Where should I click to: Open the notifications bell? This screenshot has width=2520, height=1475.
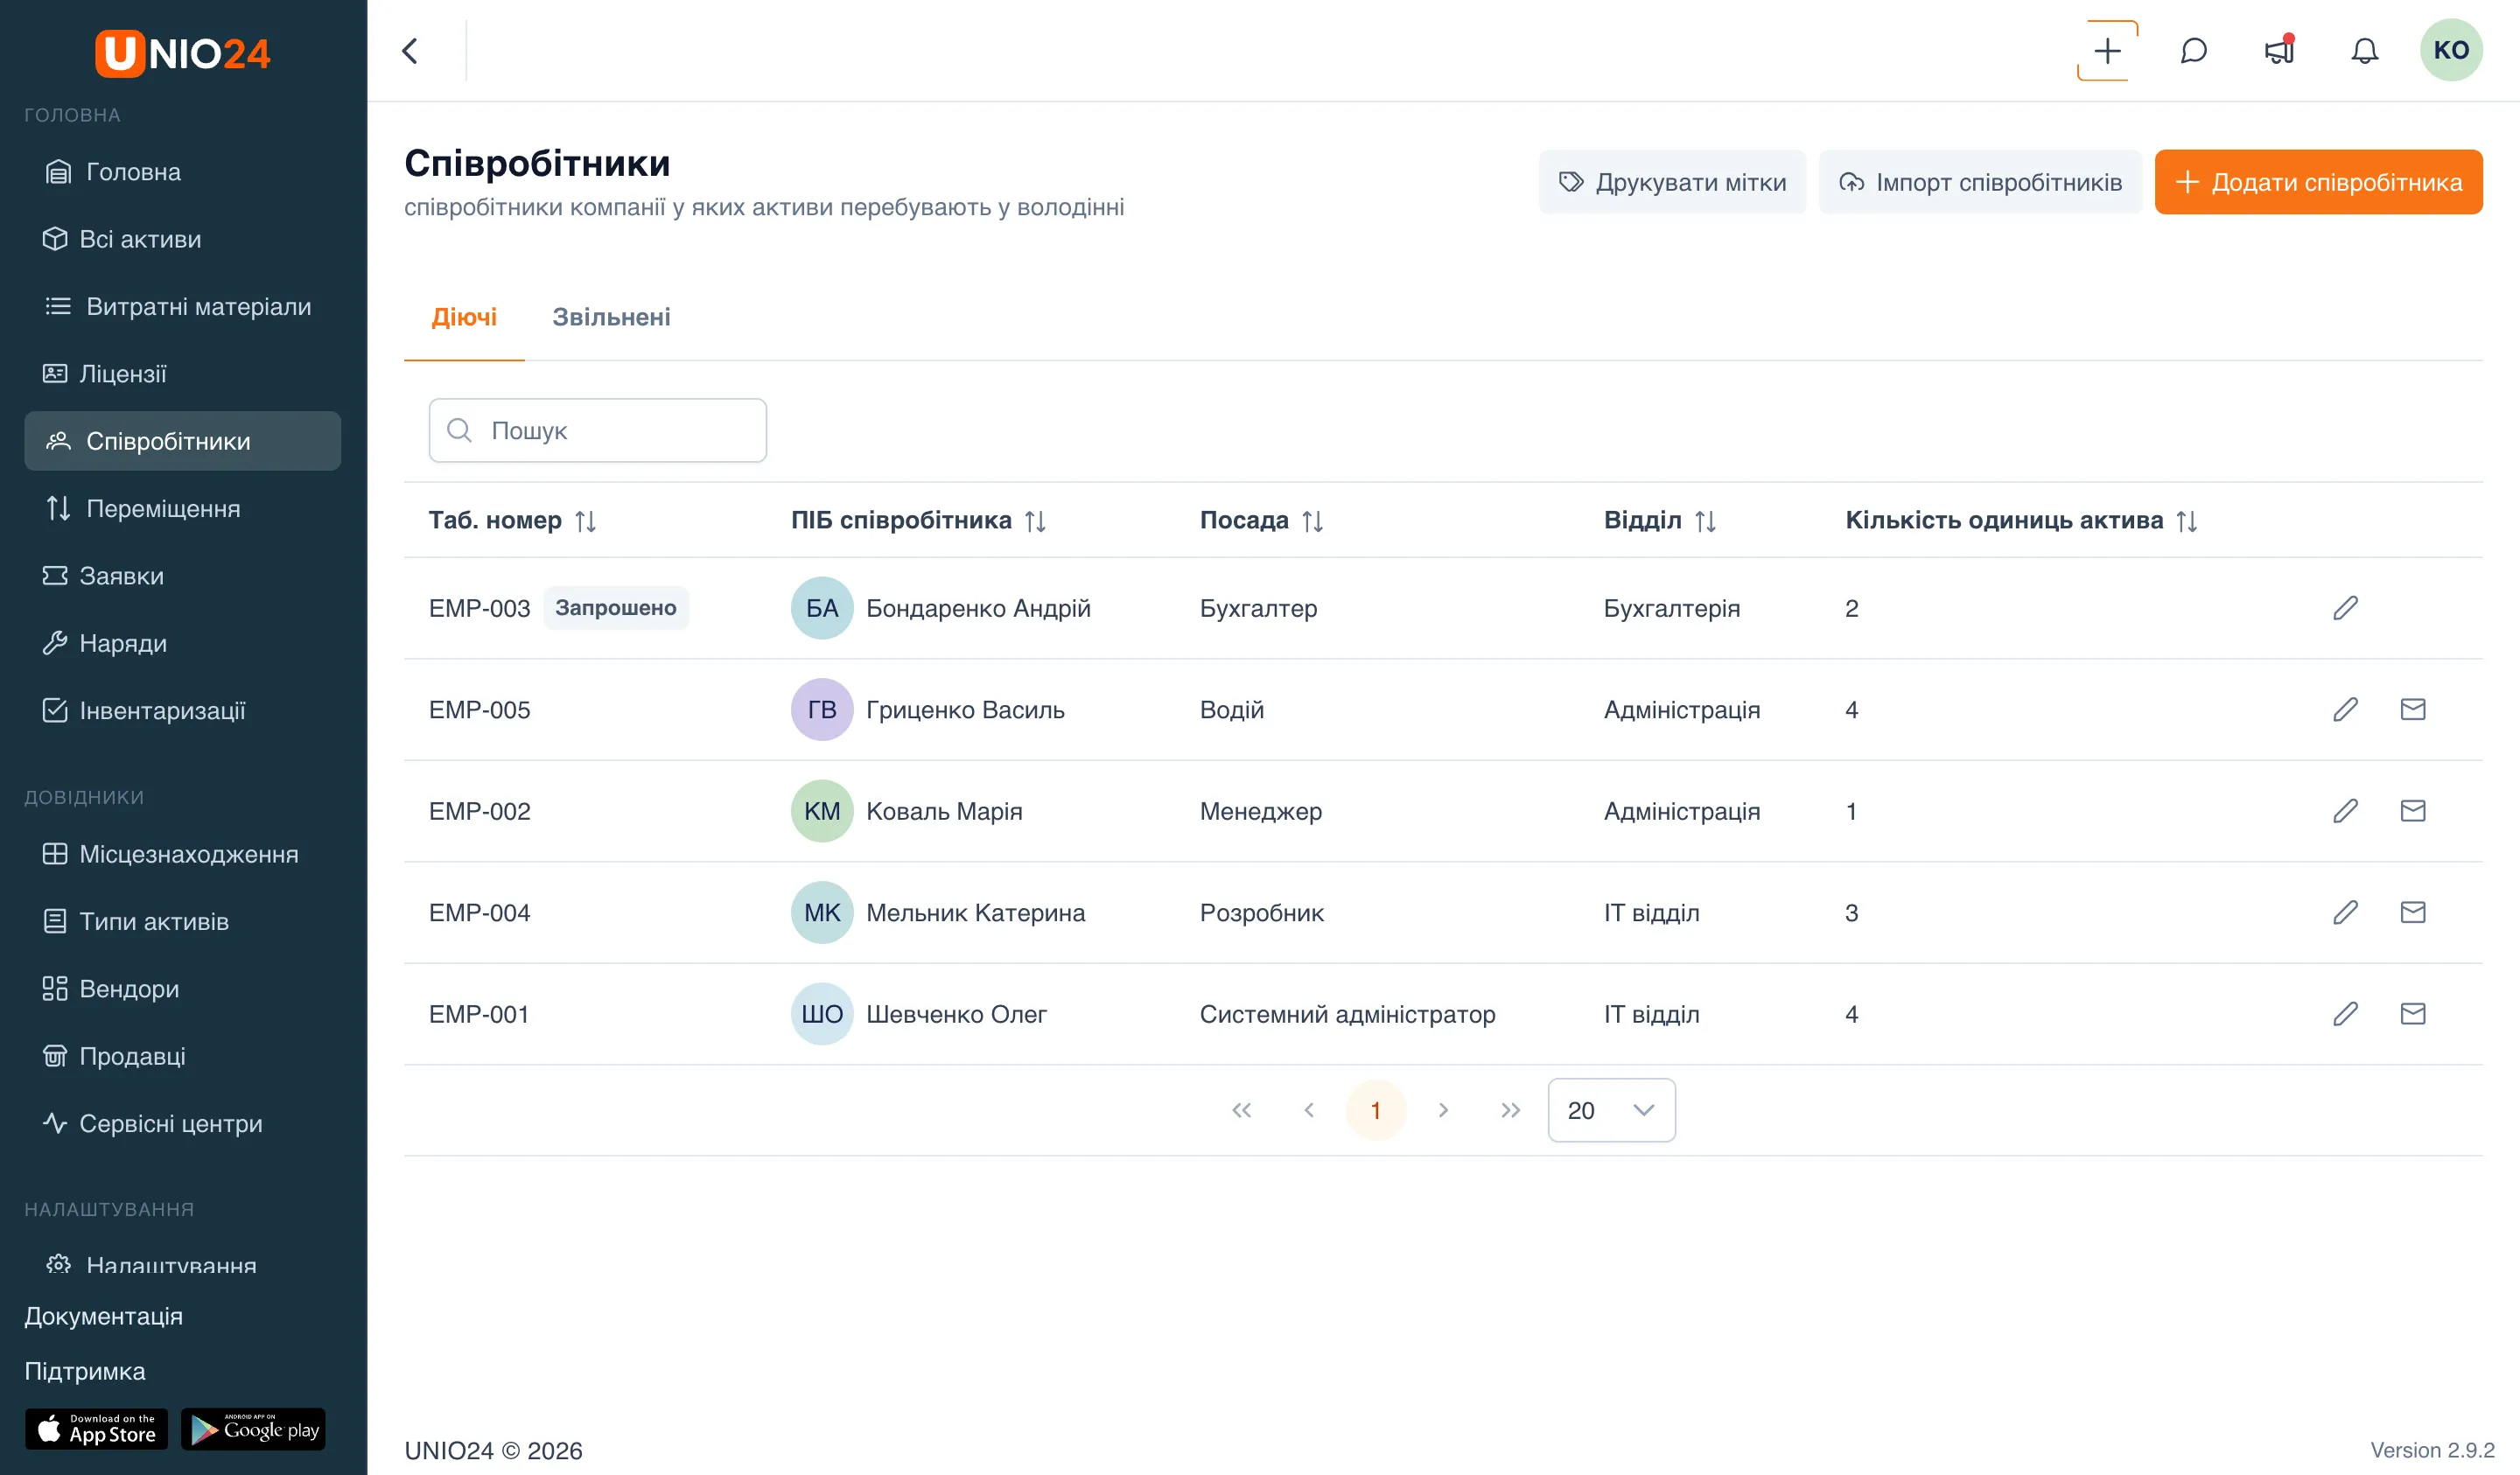[2364, 50]
